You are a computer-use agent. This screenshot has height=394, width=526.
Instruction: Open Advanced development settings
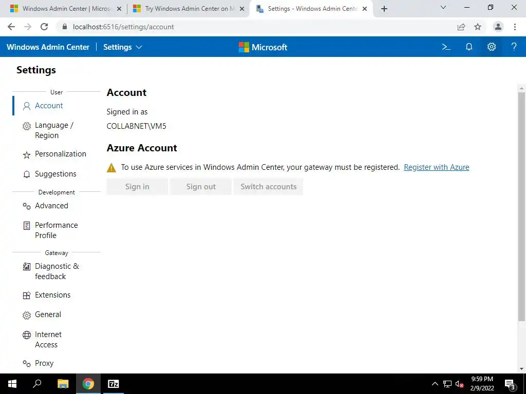(x=57, y=206)
